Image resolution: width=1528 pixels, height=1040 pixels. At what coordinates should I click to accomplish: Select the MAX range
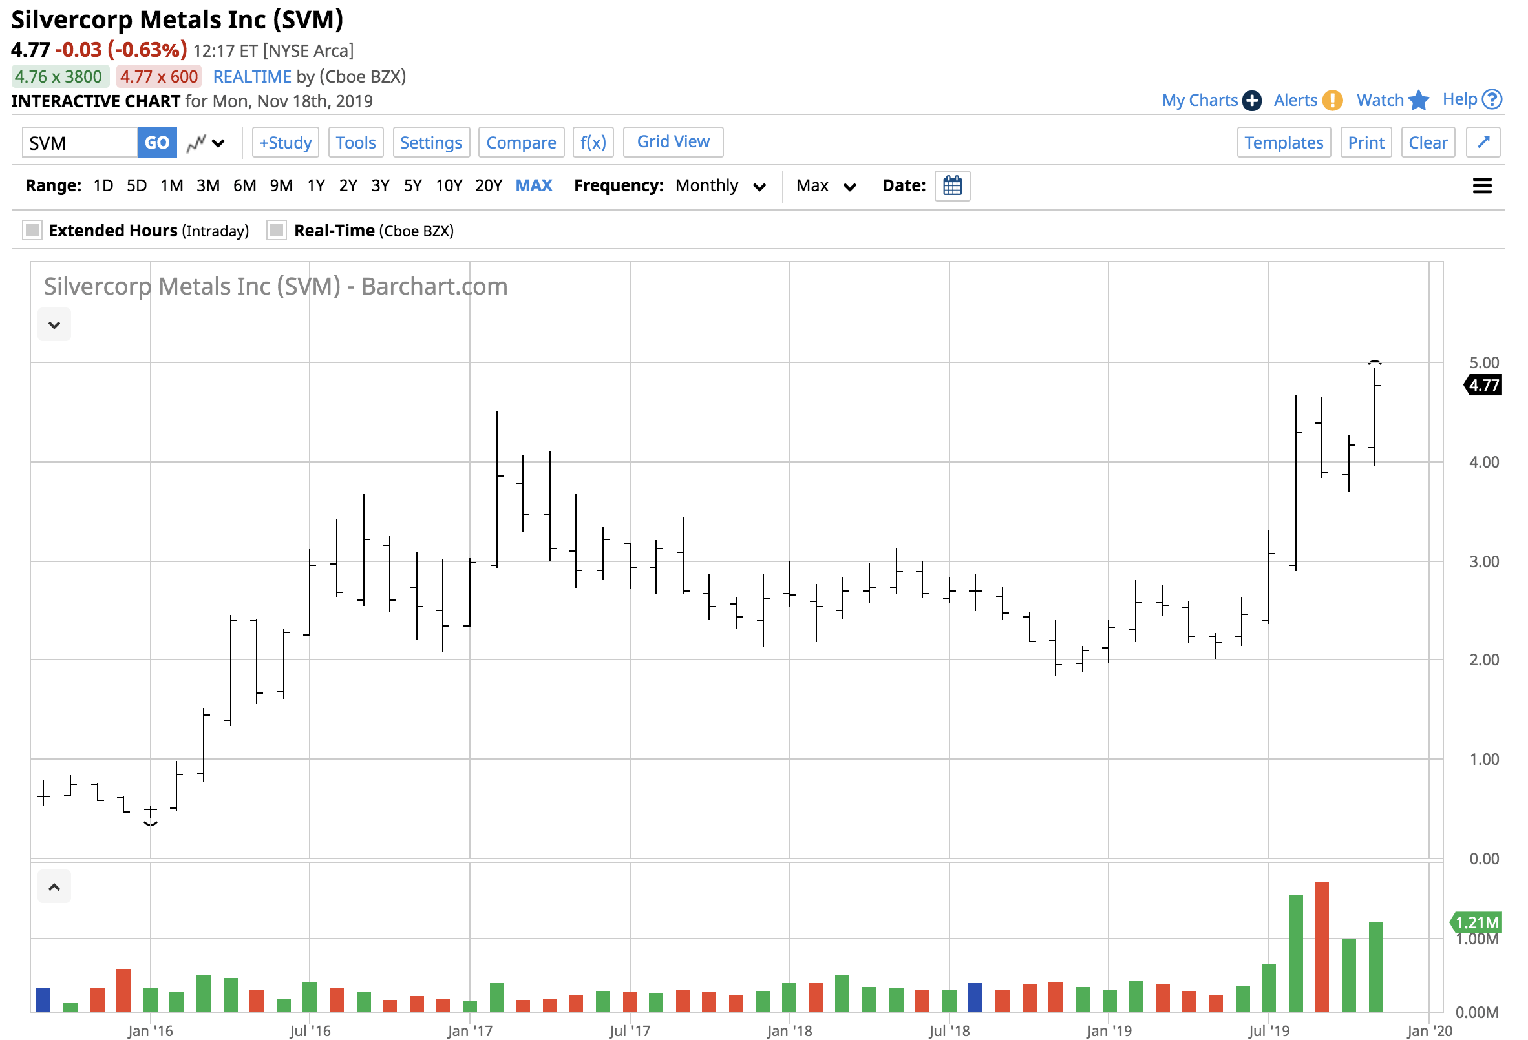(534, 186)
